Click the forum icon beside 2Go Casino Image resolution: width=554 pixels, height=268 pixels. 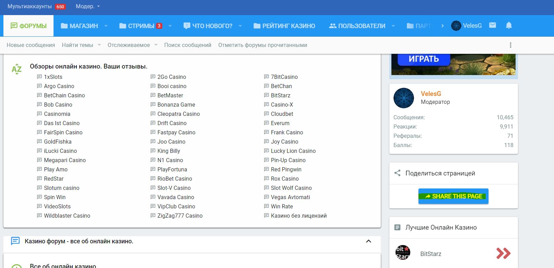point(153,77)
